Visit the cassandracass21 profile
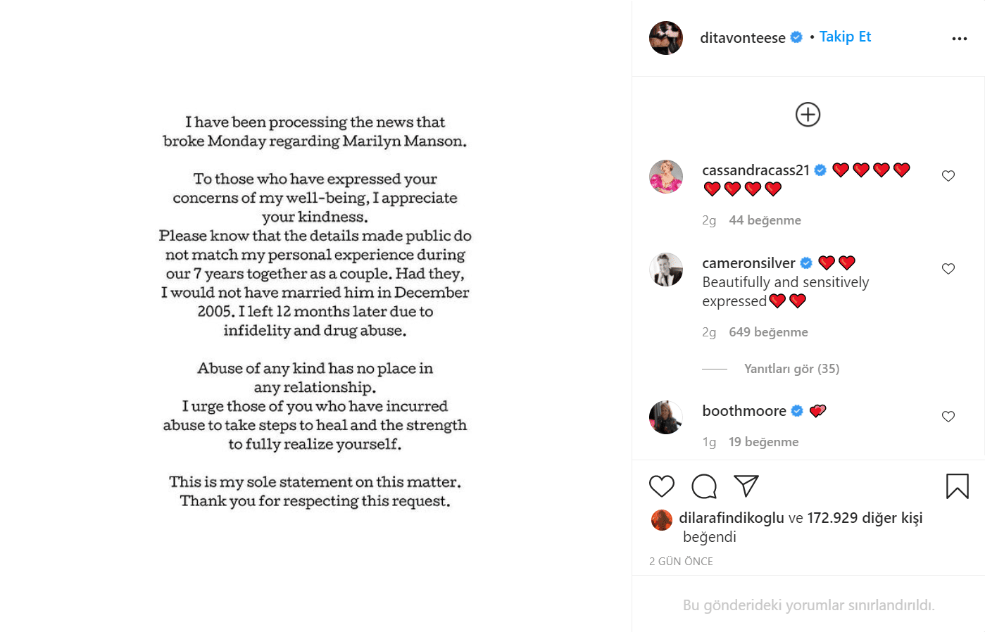This screenshot has width=985, height=632. click(755, 170)
